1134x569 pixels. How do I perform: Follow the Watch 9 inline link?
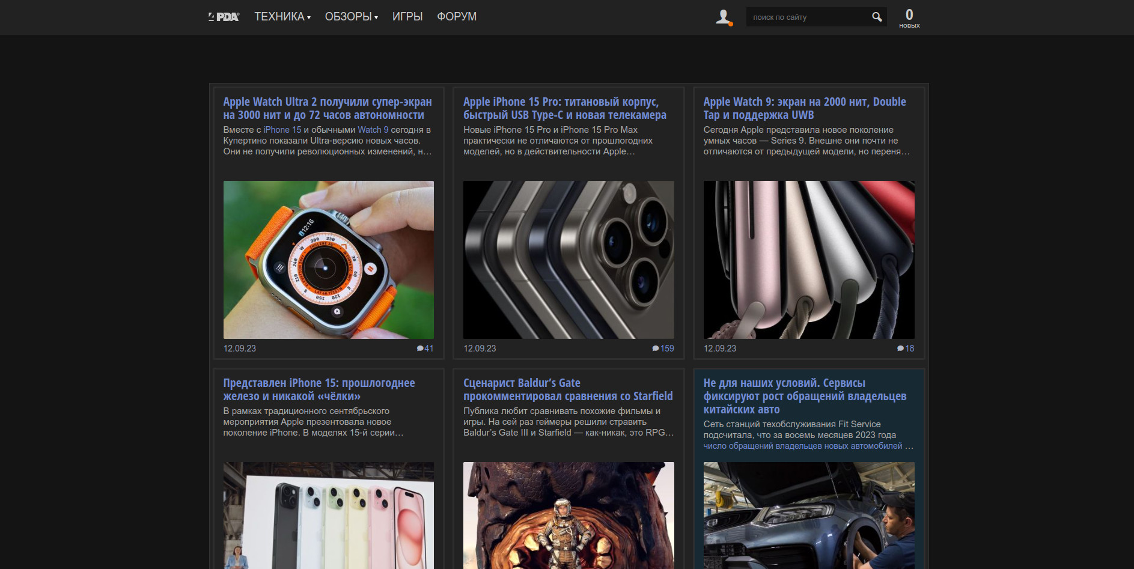(373, 130)
